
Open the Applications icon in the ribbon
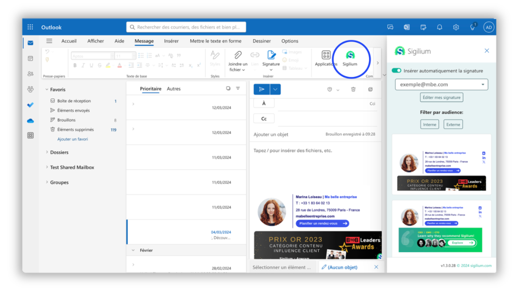326,55
